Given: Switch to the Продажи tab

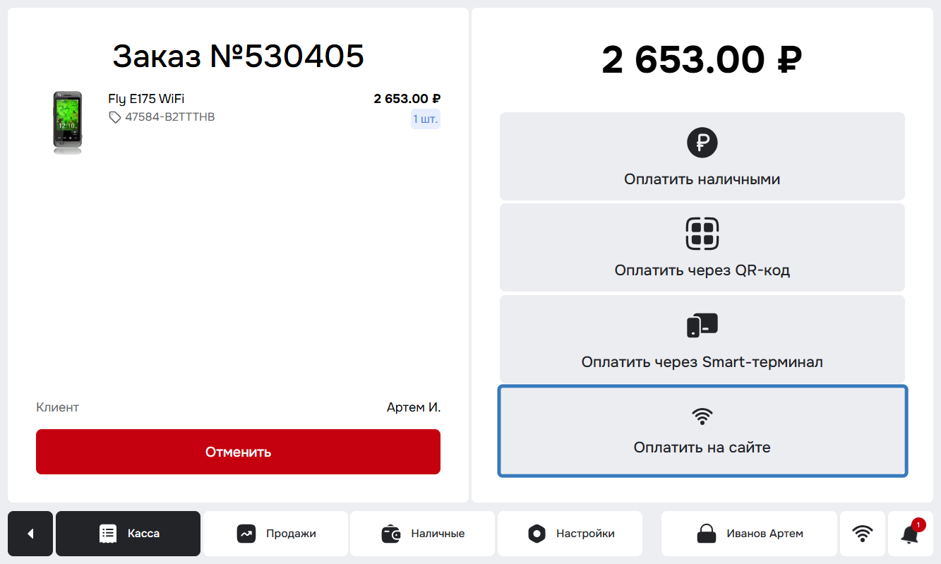Looking at the screenshot, I should point(275,534).
